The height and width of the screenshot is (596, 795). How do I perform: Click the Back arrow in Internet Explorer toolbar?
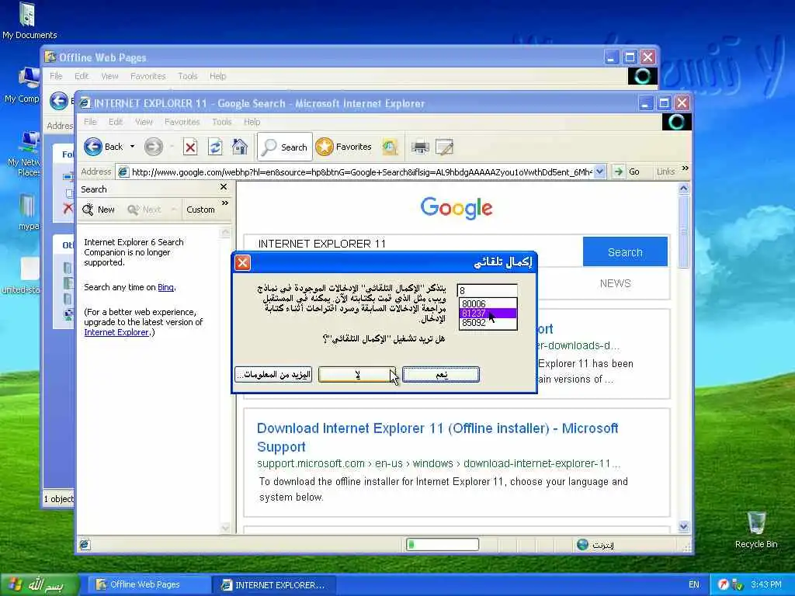point(93,147)
